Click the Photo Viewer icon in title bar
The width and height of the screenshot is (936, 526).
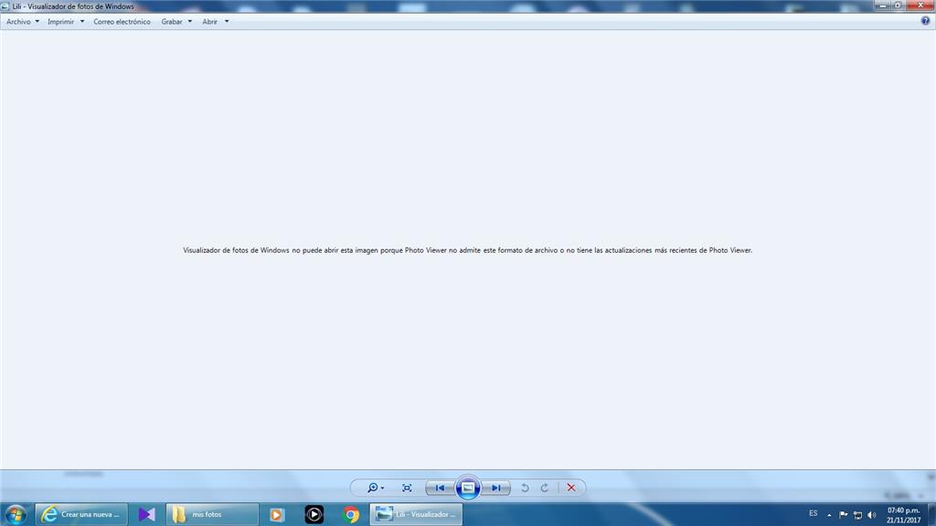pos(5,6)
